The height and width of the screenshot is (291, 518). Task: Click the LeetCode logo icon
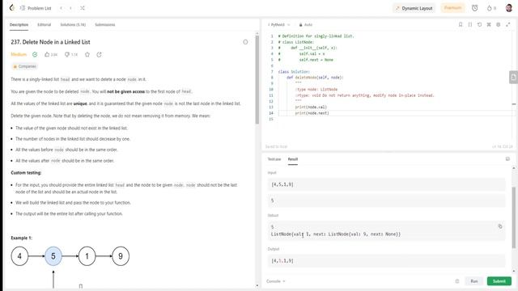pos(12,7)
